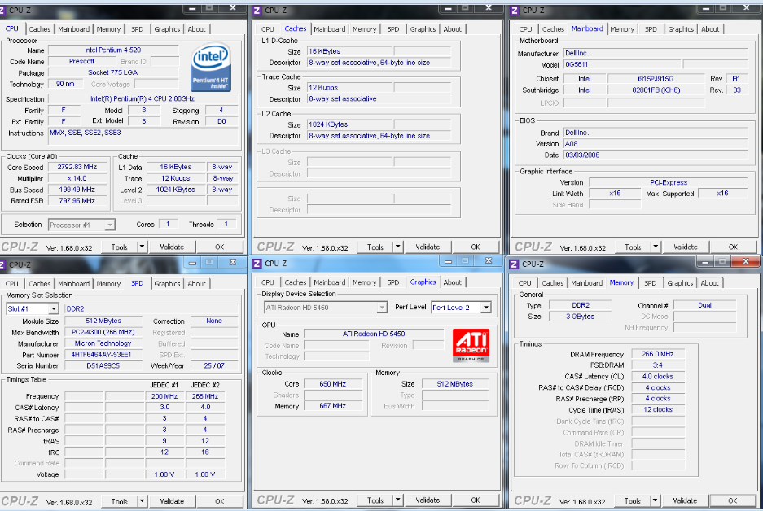Click the Part Number '4HTF6464AY-53EE1'
This screenshot has height=511, width=763.
[x=103, y=355]
